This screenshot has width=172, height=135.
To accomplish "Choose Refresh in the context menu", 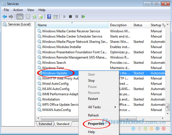I will (x=99, y=115).
